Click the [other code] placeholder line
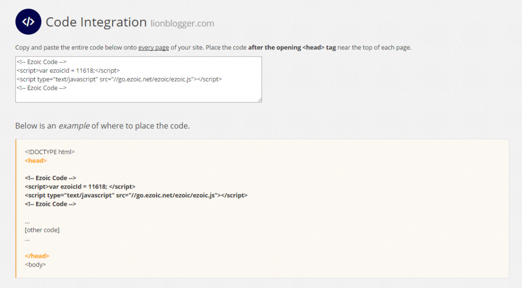This screenshot has height=288, width=522. coord(42,230)
